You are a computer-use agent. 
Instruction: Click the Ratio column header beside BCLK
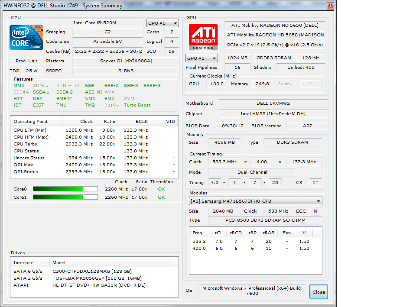106,121
